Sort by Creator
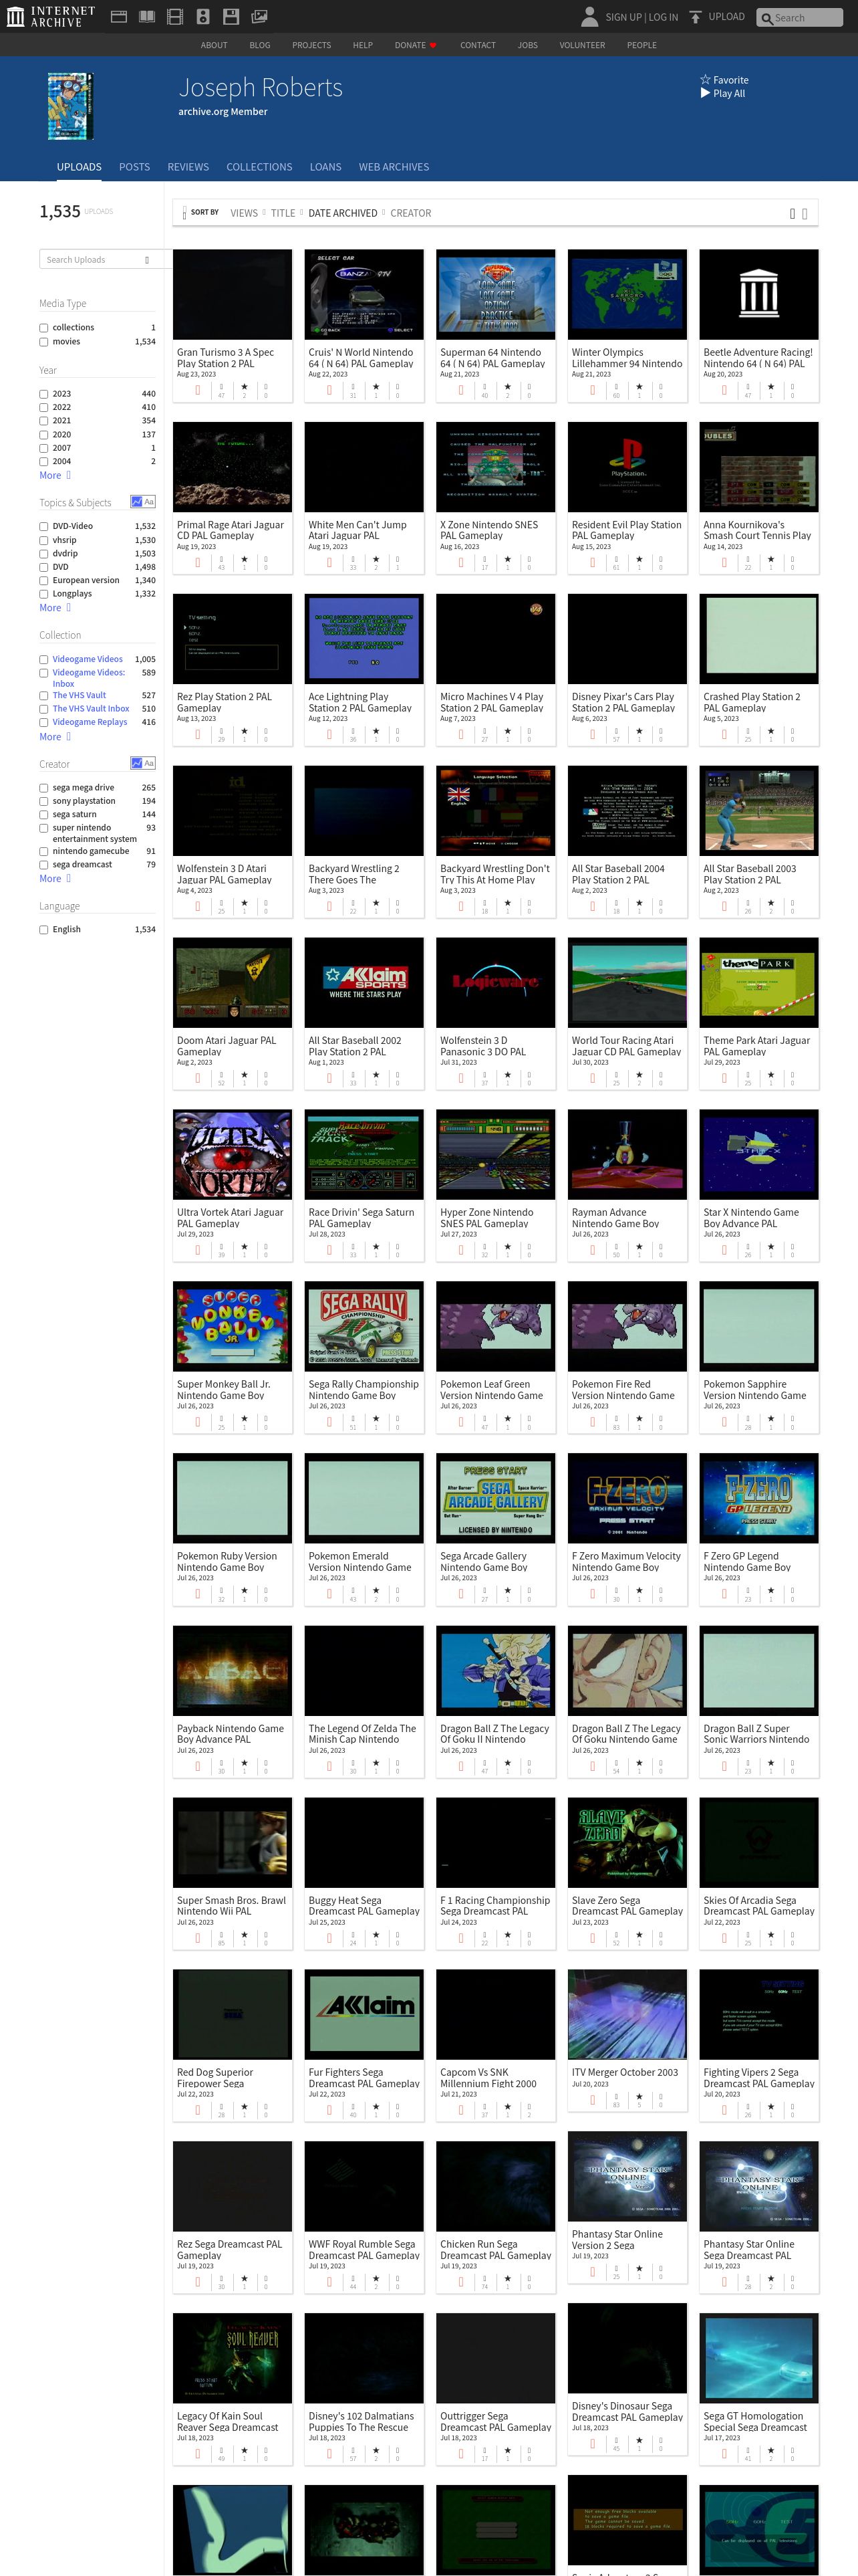Screen dimensions: 858x2576 (410, 213)
